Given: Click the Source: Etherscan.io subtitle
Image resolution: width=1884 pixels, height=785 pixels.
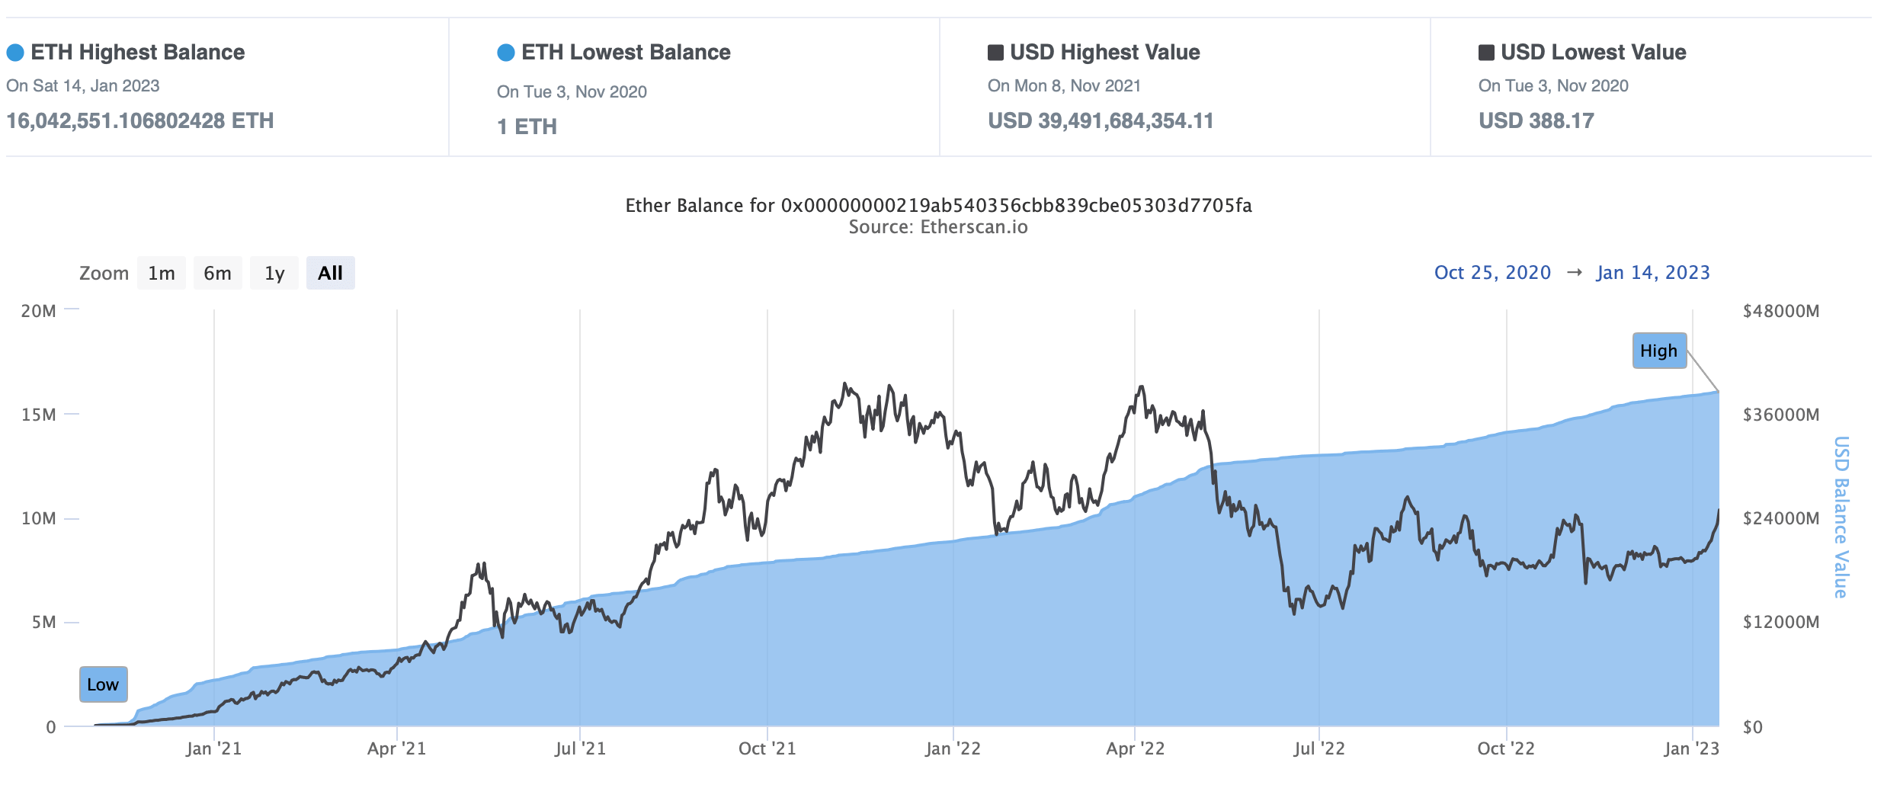Looking at the screenshot, I should (x=938, y=227).
